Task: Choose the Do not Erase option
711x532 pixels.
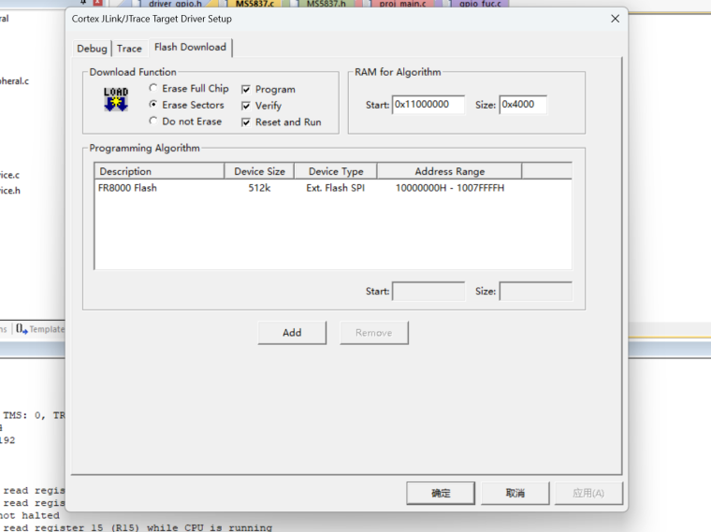Action: click(153, 122)
